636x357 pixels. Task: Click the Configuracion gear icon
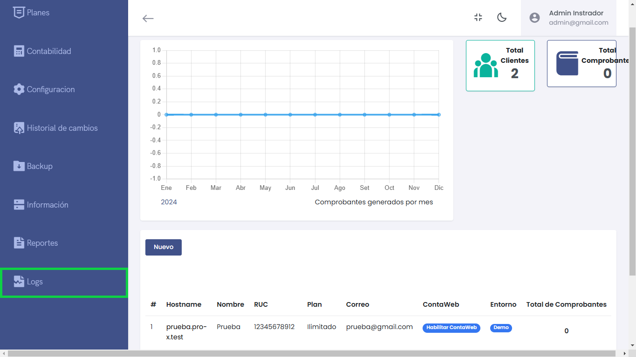click(19, 89)
